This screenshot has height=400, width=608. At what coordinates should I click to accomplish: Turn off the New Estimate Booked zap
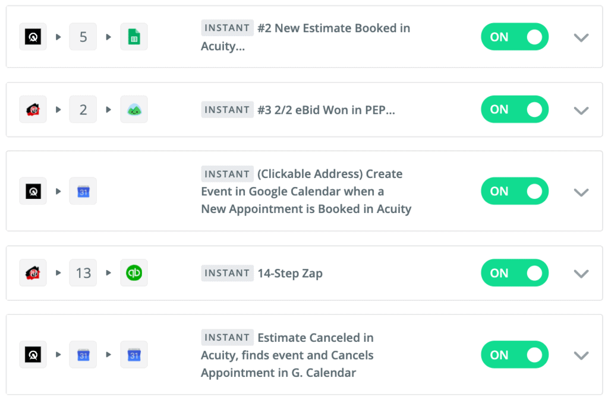[515, 36]
